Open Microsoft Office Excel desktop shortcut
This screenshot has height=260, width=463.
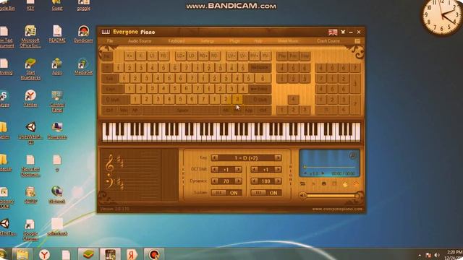coord(30,37)
